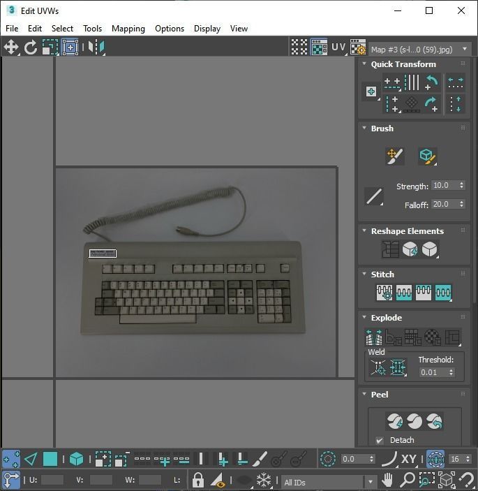The width and height of the screenshot is (478, 491).
Task: Enable Vertex sub-object mode
Action: [11, 459]
